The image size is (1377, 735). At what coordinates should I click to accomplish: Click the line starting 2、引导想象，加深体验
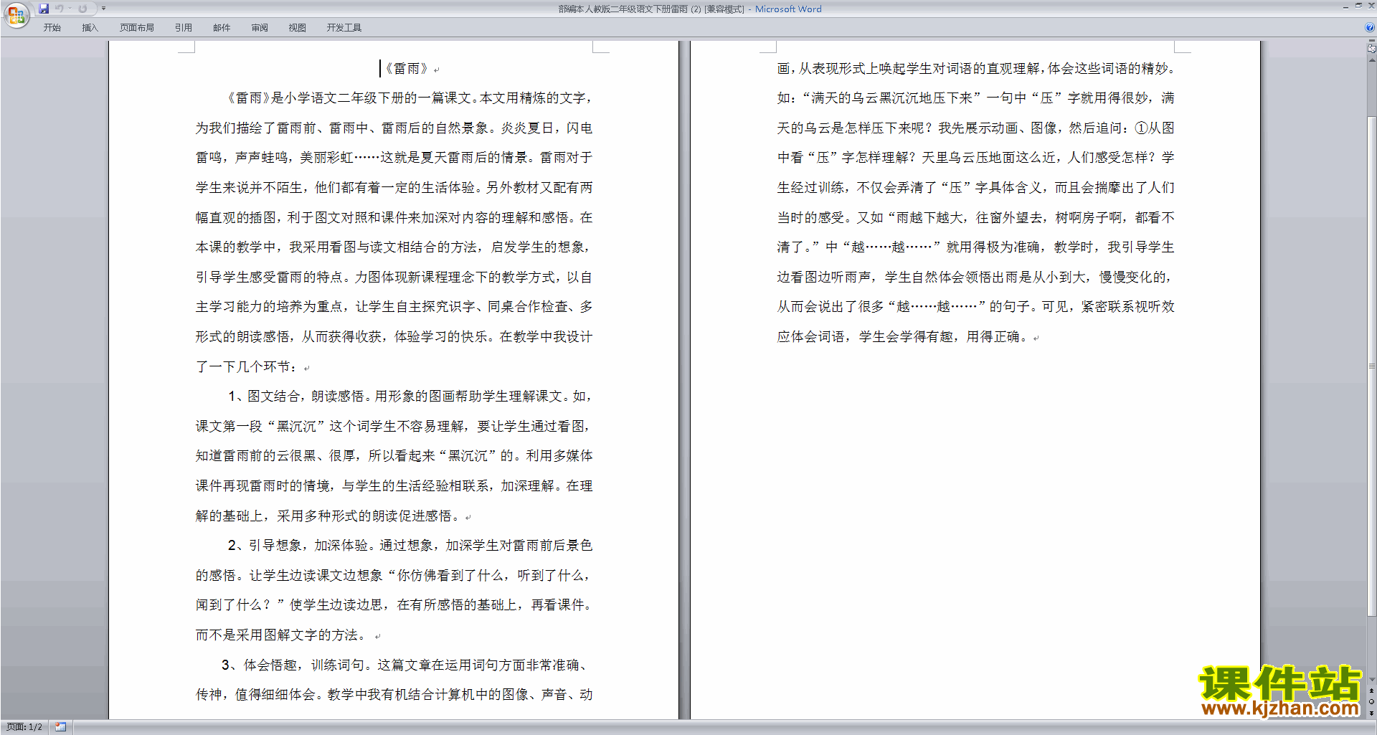pos(410,546)
